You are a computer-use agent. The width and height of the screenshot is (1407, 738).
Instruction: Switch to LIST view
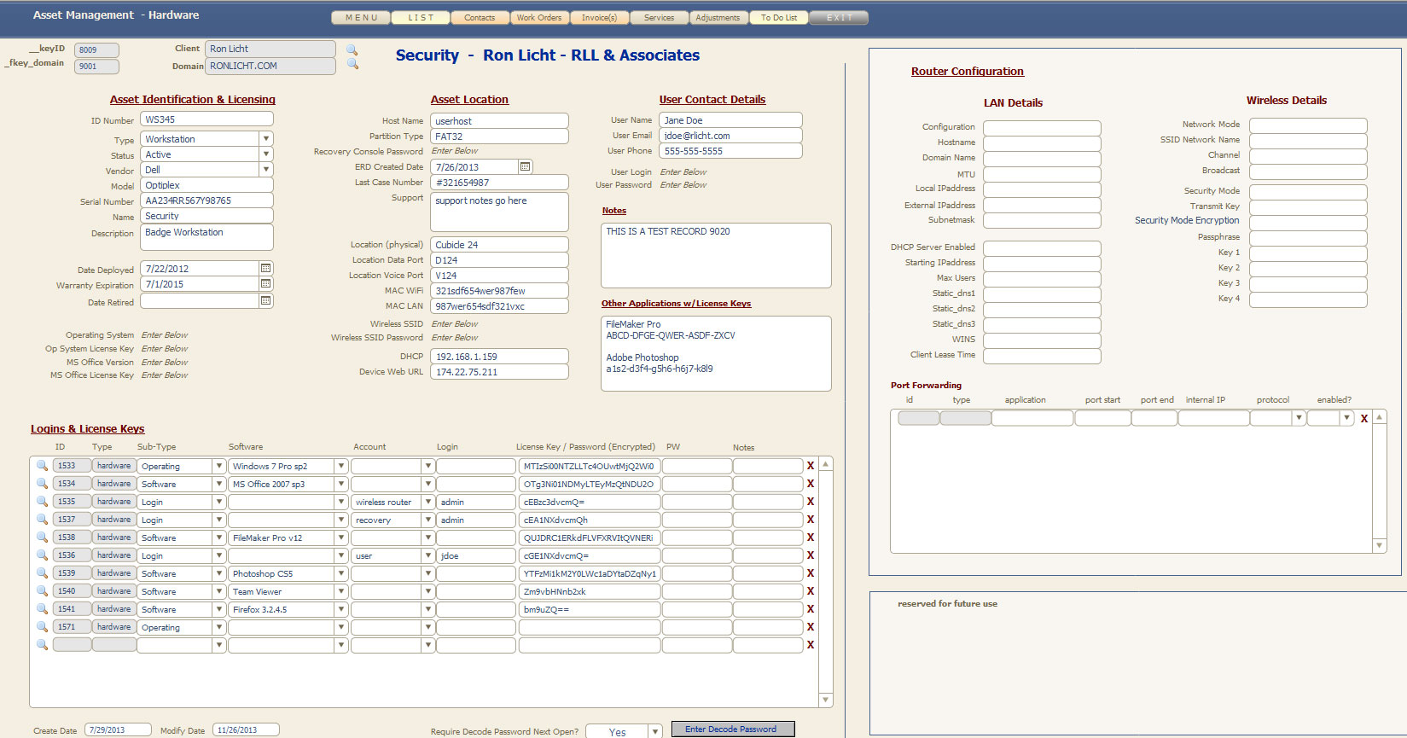click(x=421, y=17)
